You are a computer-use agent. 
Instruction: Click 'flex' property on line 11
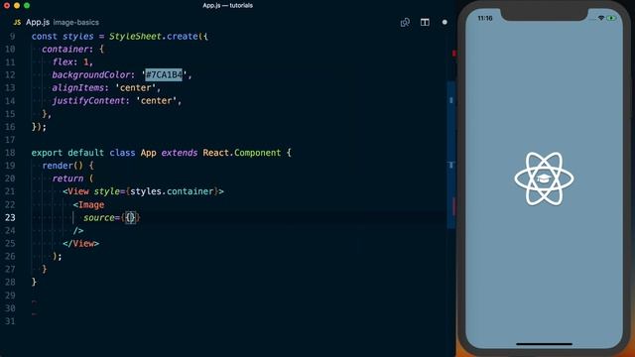point(63,61)
